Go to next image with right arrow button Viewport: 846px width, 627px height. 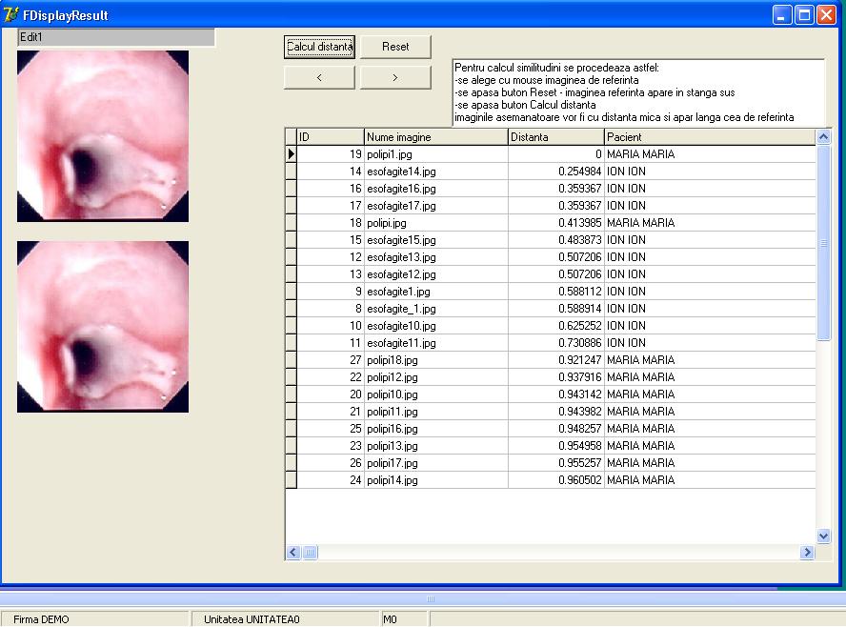[x=395, y=78]
